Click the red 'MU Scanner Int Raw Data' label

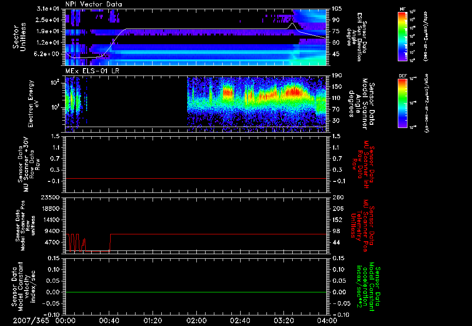(363, 164)
